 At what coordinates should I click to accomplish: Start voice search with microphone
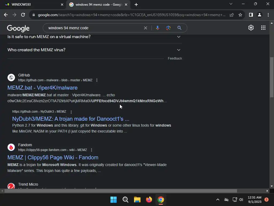[x=157, y=28]
